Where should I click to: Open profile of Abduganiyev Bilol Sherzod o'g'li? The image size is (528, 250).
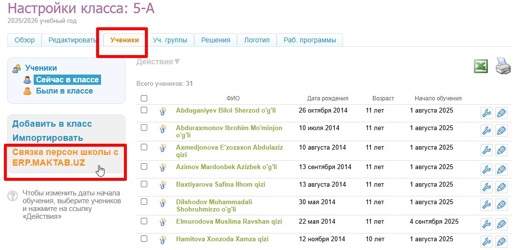click(226, 110)
